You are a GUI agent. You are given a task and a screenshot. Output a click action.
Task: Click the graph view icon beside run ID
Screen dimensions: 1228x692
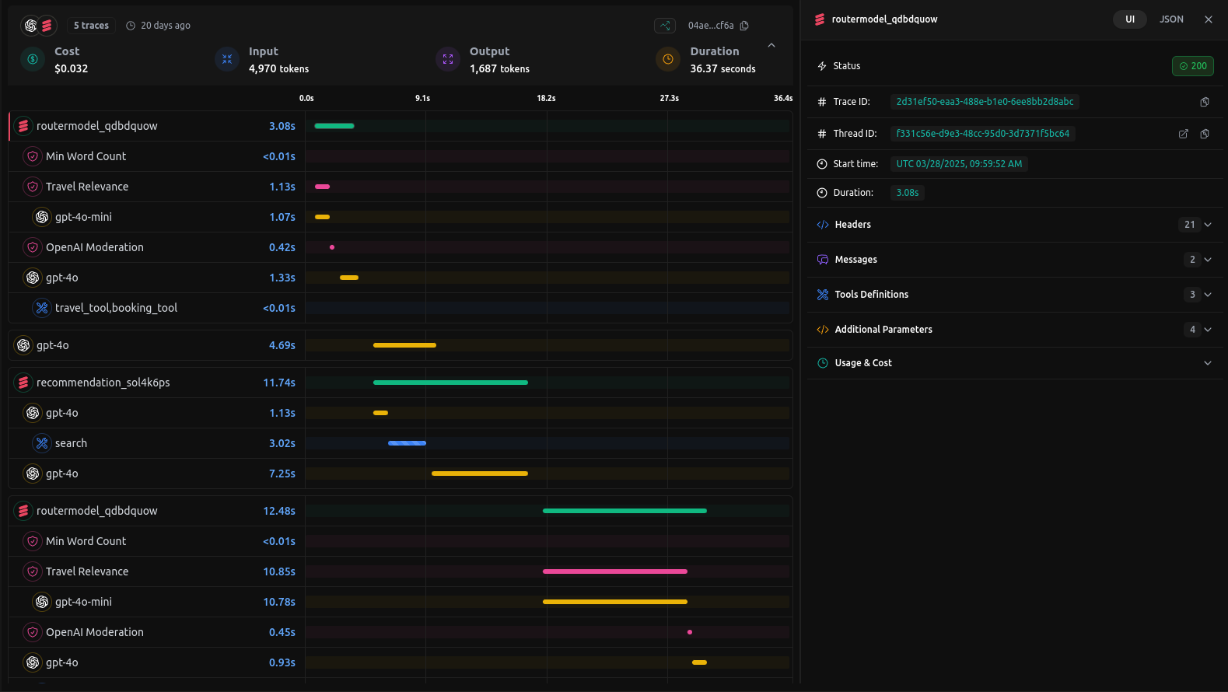click(x=664, y=26)
